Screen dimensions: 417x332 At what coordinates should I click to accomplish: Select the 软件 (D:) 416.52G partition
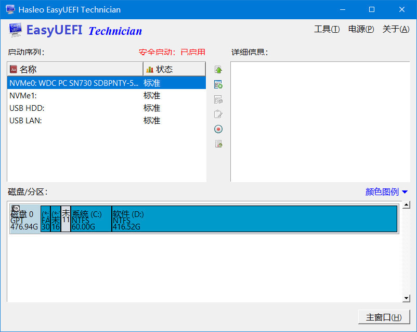pyautogui.click(x=254, y=219)
